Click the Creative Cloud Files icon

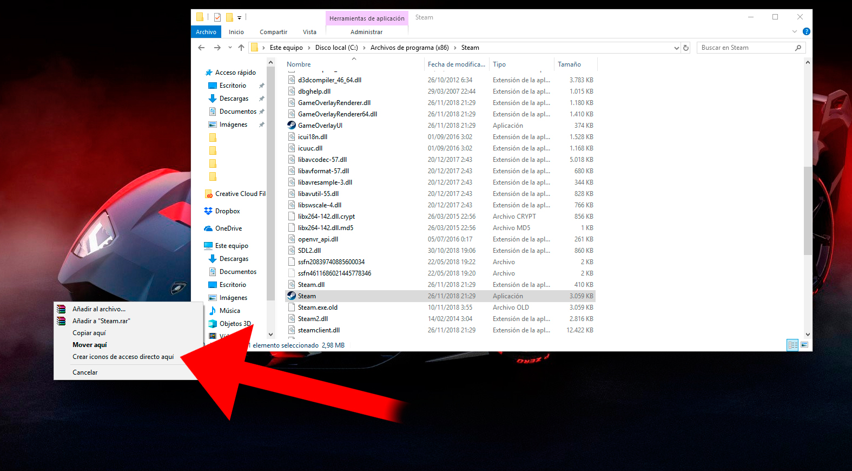tap(209, 194)
